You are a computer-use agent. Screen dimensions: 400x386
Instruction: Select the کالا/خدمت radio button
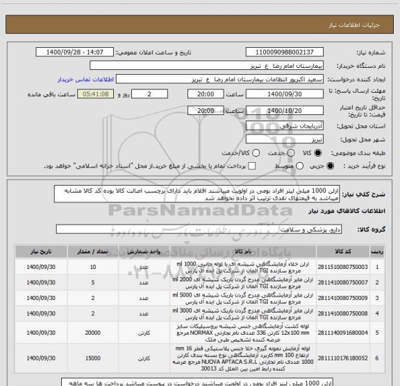pyautogui.click(x=256, y=153)
